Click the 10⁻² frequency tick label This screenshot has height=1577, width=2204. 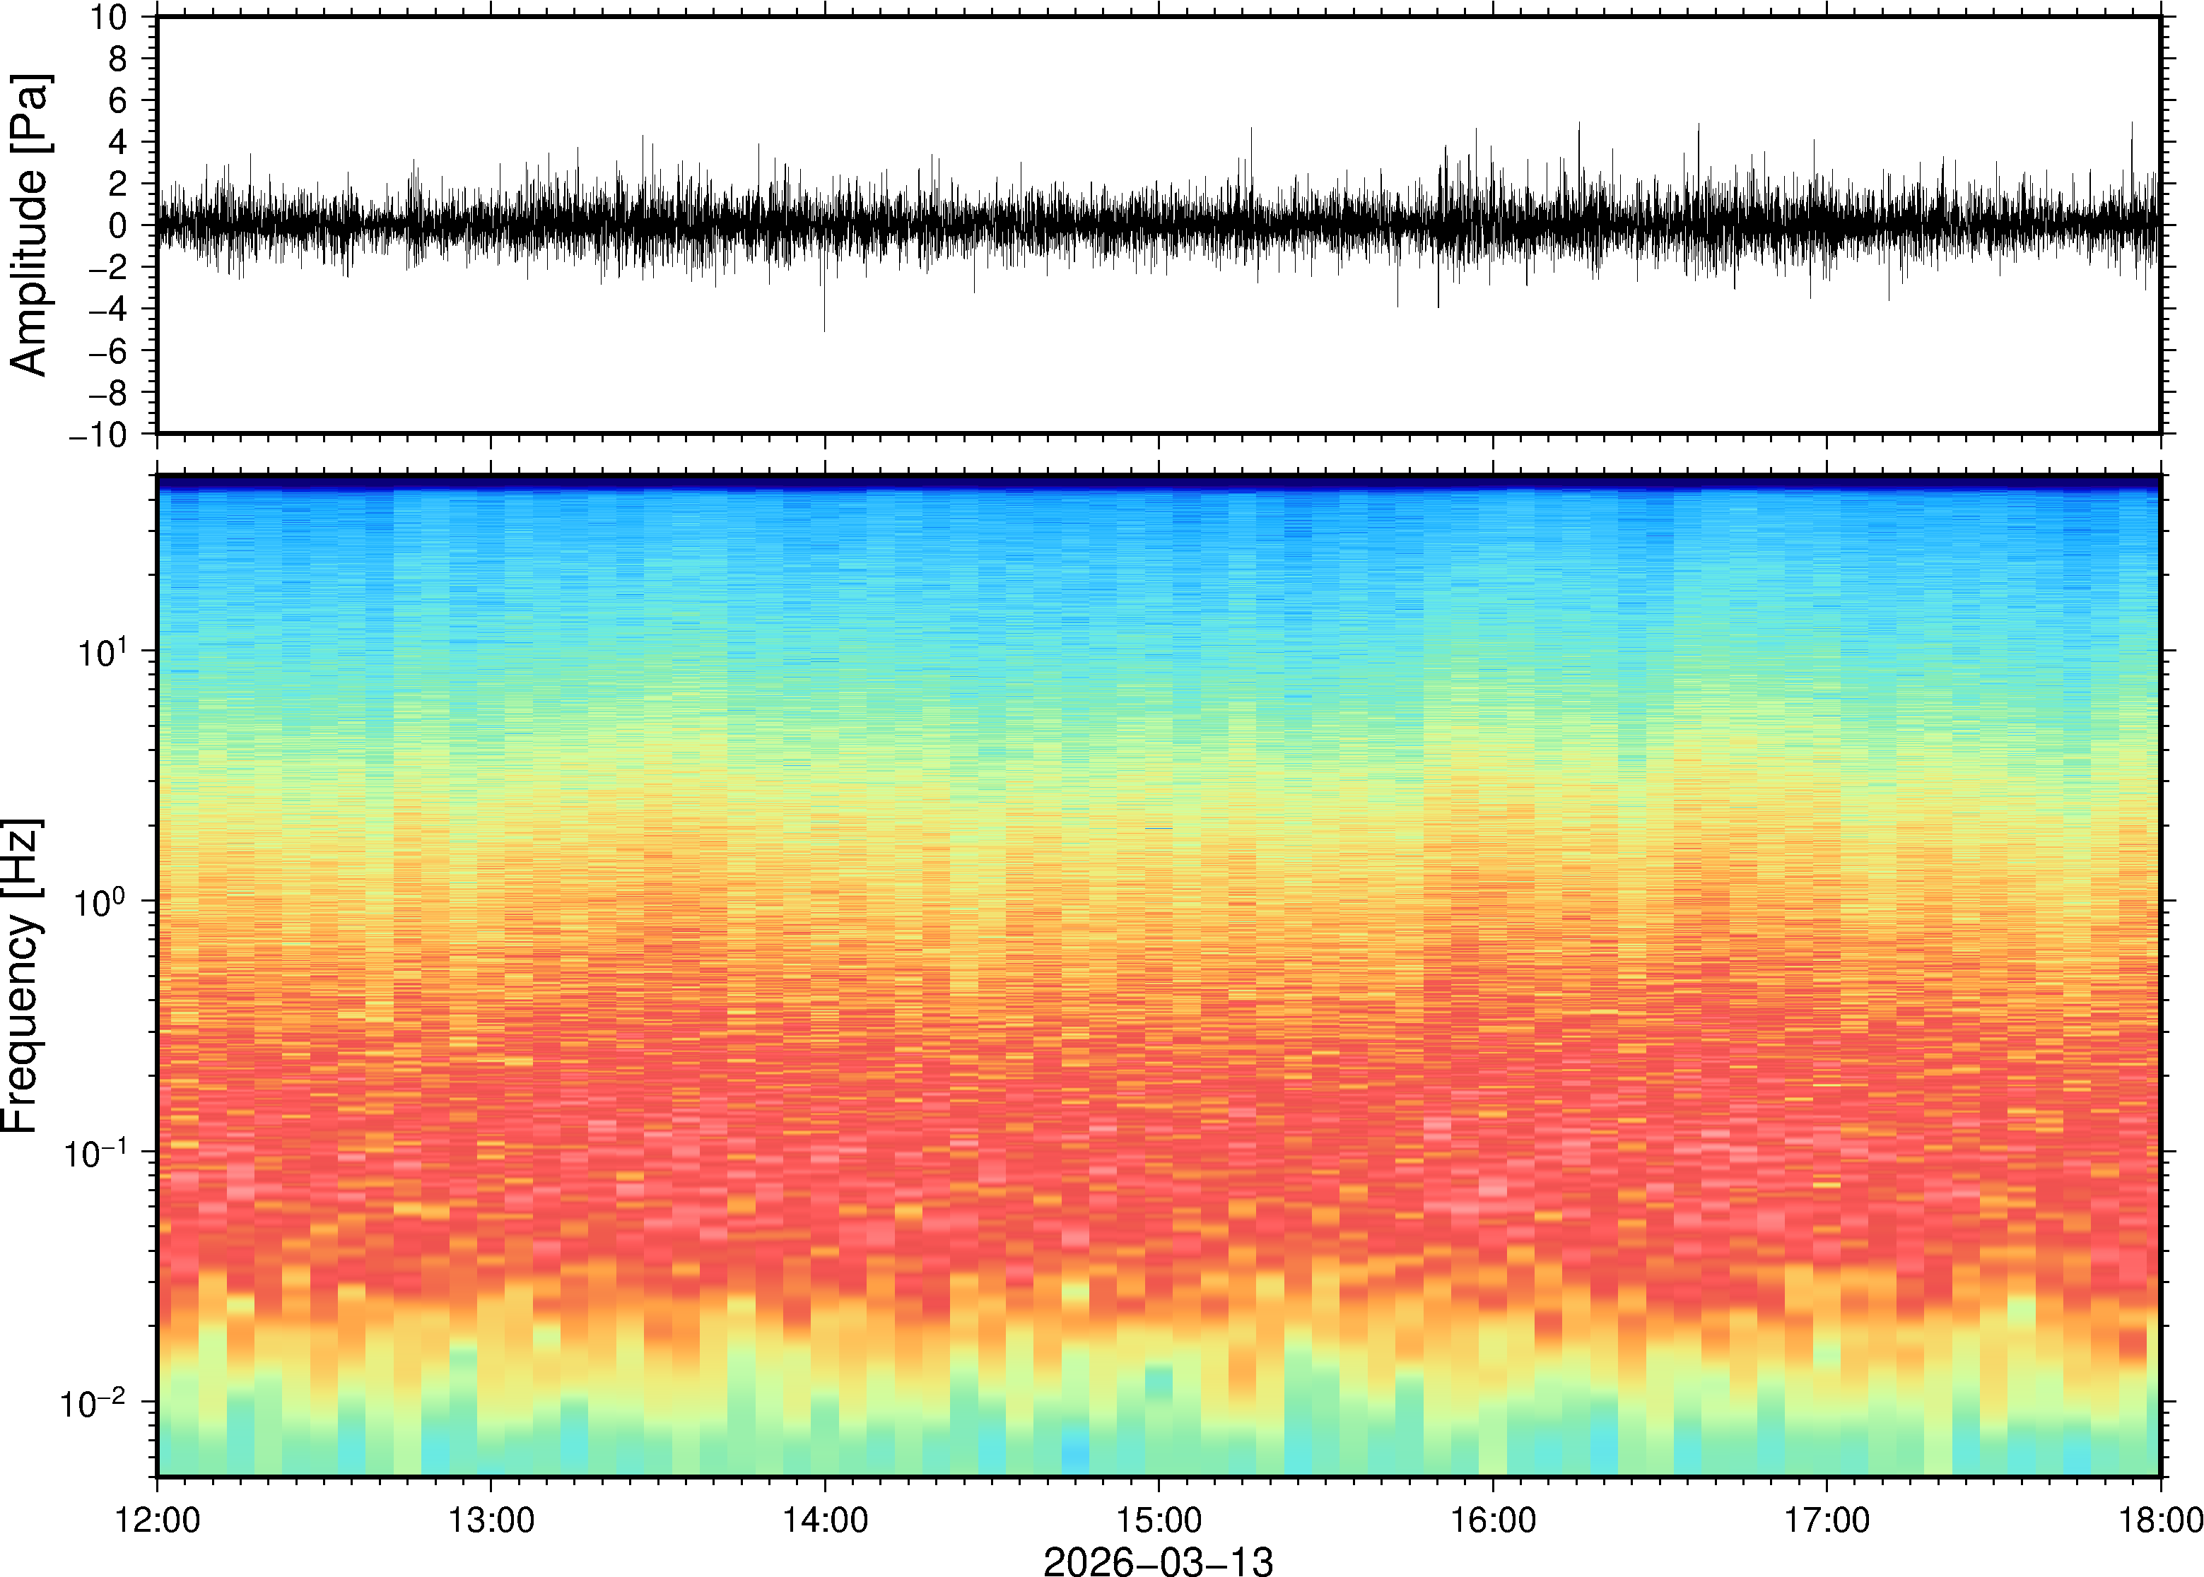click(93, 1403)
